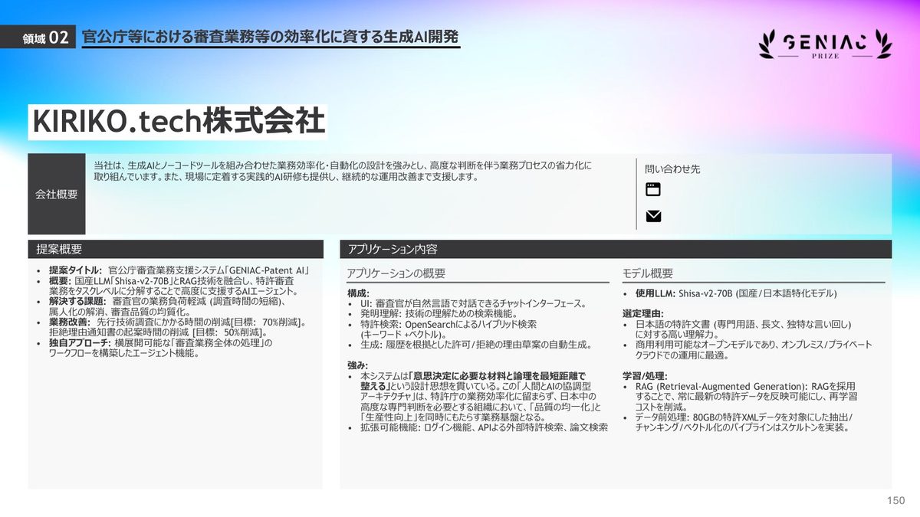Click the 選定理由: label

click(x=642, y=314)
